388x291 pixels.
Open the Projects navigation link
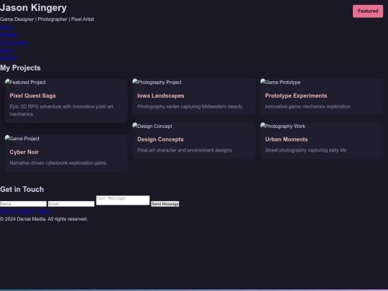point(9,35)
